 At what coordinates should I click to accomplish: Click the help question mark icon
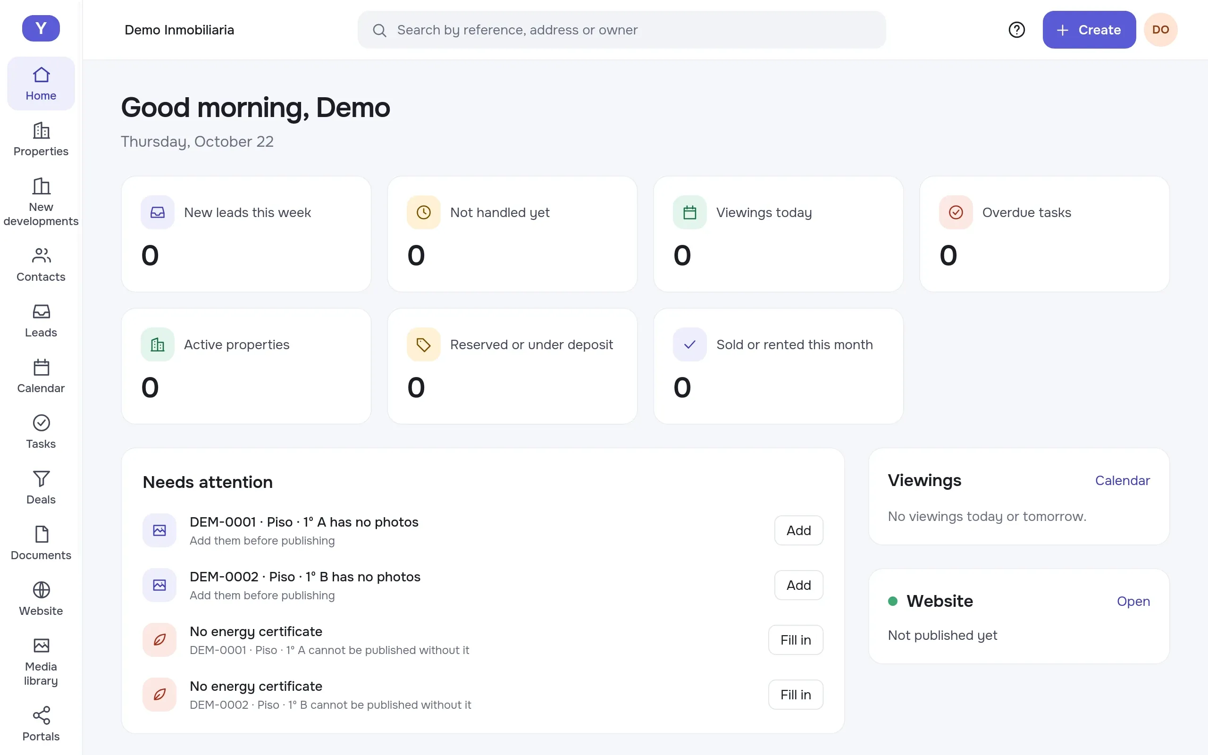[1016, 30]
